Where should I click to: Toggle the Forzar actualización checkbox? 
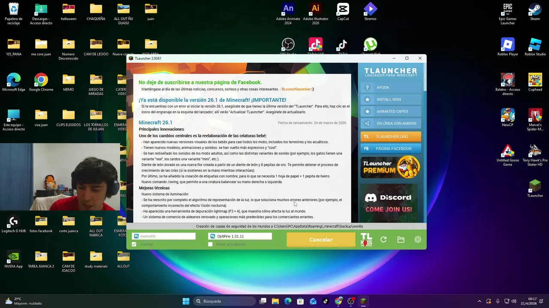(x=210, y=244)
